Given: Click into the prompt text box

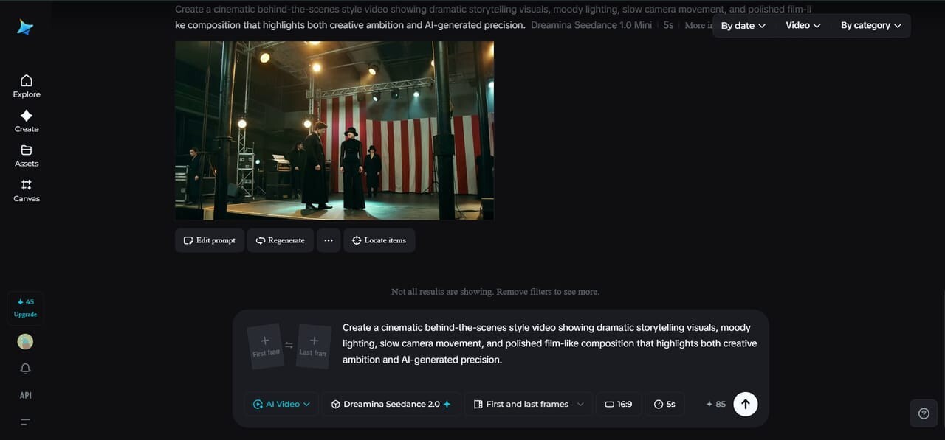Looking at the screenshot, I should coord(550,343).
